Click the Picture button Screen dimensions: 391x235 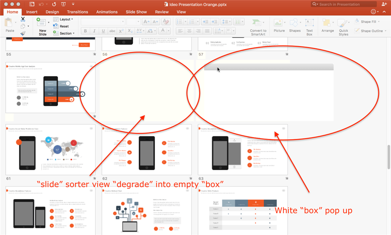(x=279, y=26)
